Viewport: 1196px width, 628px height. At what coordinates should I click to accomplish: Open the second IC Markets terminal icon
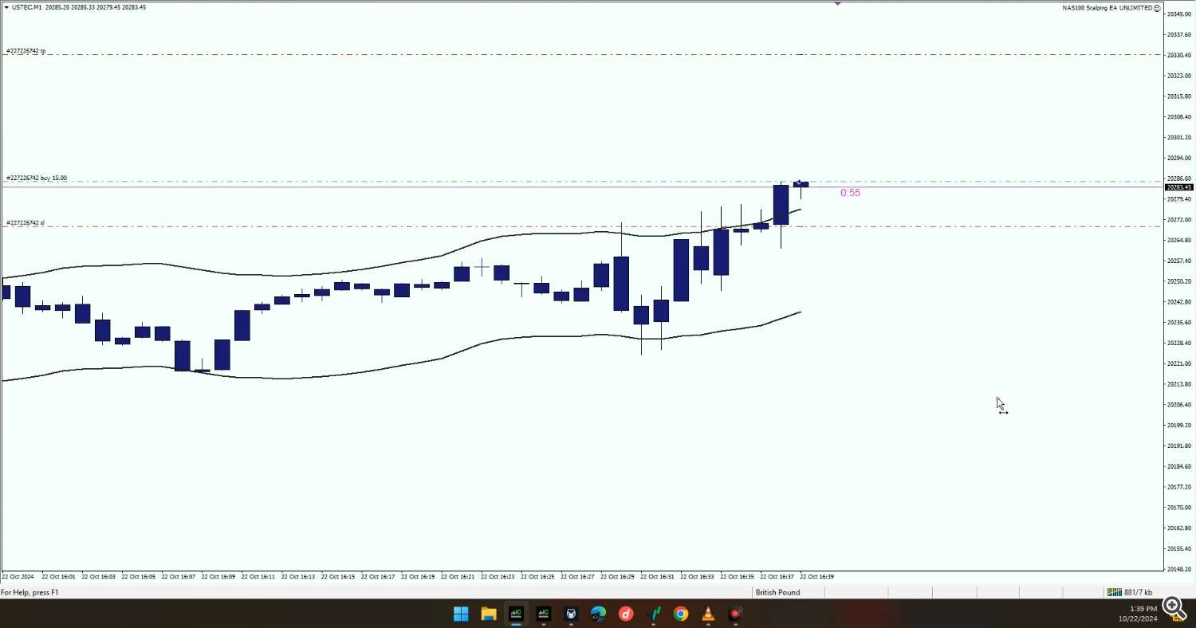click(544, 614)
